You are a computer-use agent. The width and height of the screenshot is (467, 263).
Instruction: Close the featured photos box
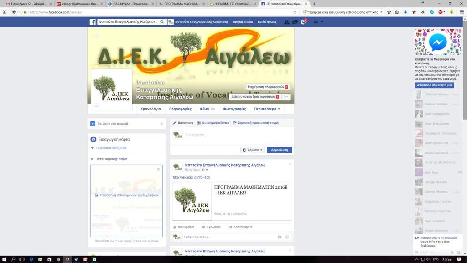click(x=158, y=169)
